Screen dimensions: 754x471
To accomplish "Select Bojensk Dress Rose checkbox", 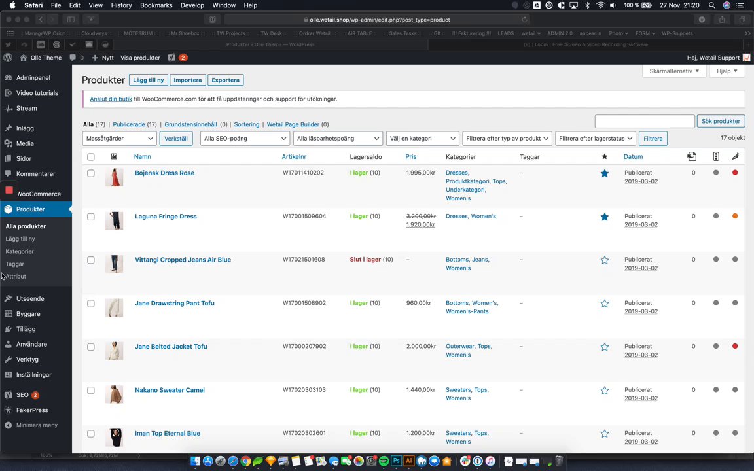I will (91, 173).
